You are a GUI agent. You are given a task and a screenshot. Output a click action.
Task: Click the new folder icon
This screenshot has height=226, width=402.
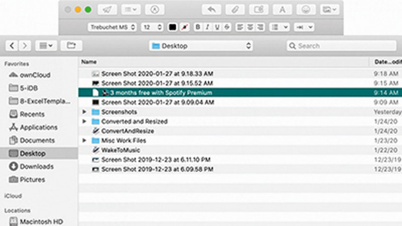[71, 46]
